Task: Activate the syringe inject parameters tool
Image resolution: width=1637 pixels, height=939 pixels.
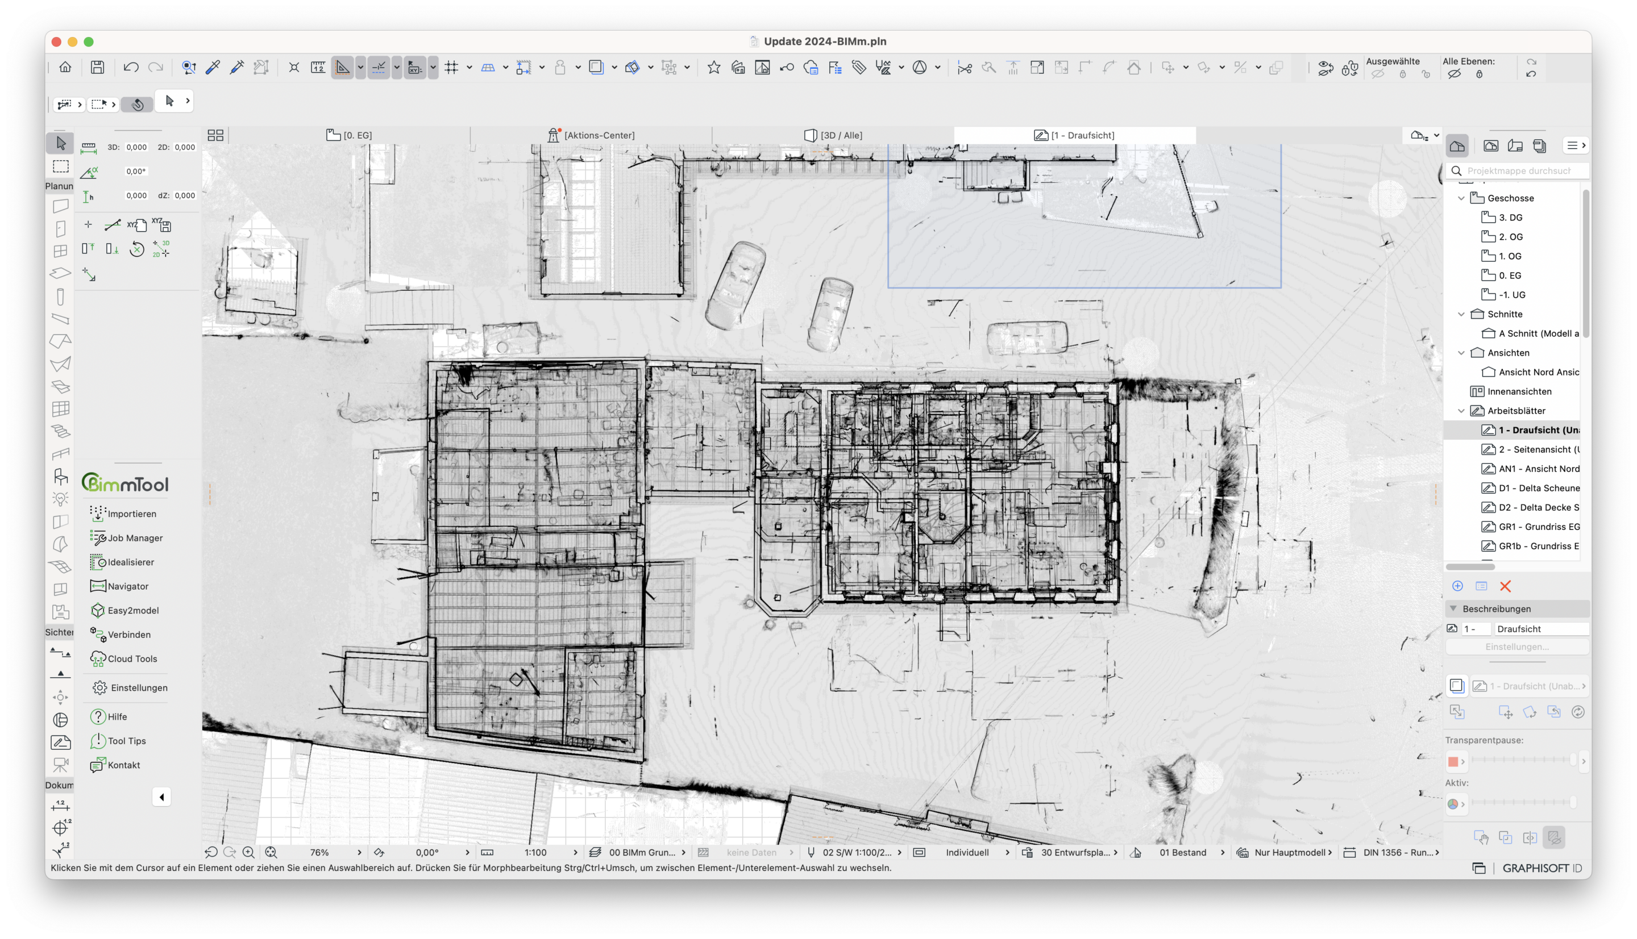Action: (237, 67)
